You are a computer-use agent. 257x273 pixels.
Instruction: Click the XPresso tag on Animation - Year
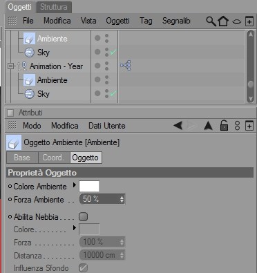(x=126, y=66)
